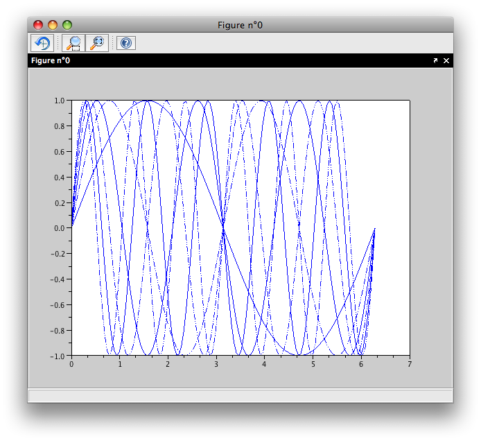The image size is (481, 441).
Task: Undock the Figure n°0 panel
Action: [x=435, y=61]
